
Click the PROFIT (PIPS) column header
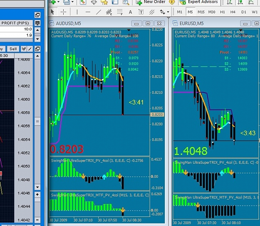16,23
